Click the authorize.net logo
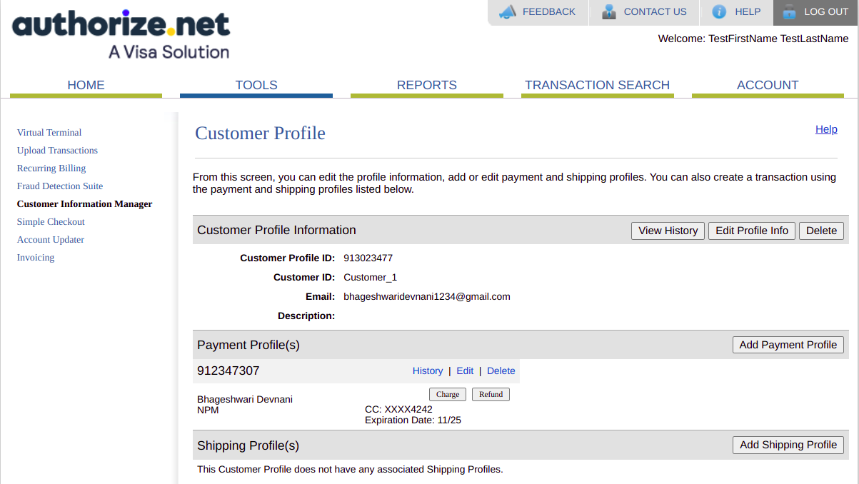The width and height of the screenshot is (859, 484). tap(121, 35)
